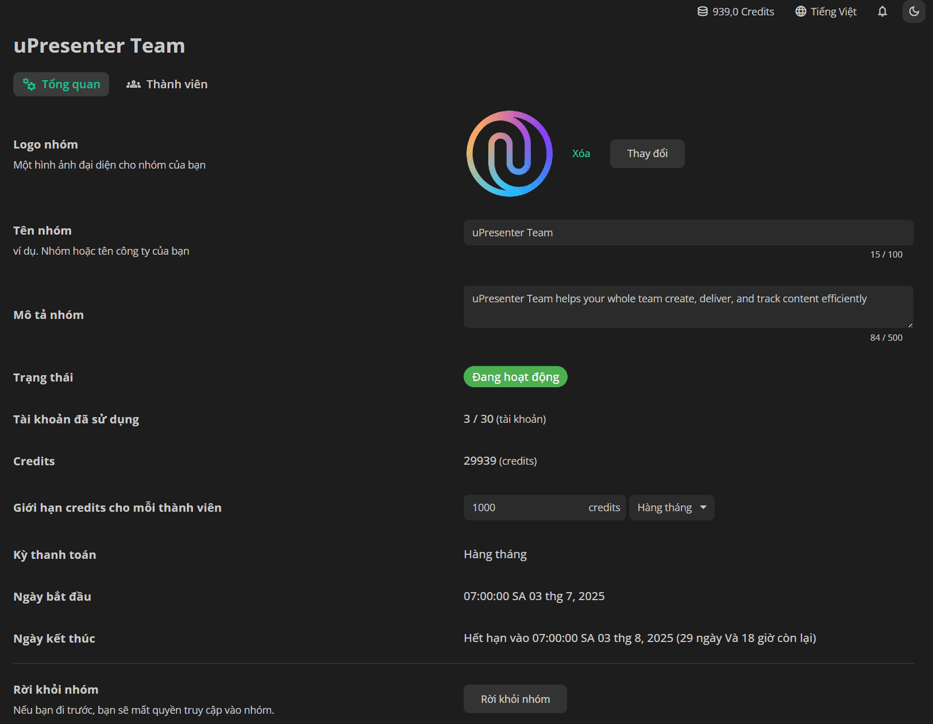Focus the Tên nhóm name field
The image size is (933, 724).
tap(688, 232)
